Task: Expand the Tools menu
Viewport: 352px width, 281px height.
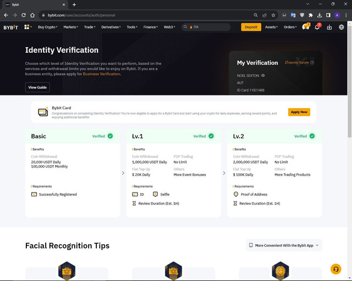Action: tap(132, 27)
